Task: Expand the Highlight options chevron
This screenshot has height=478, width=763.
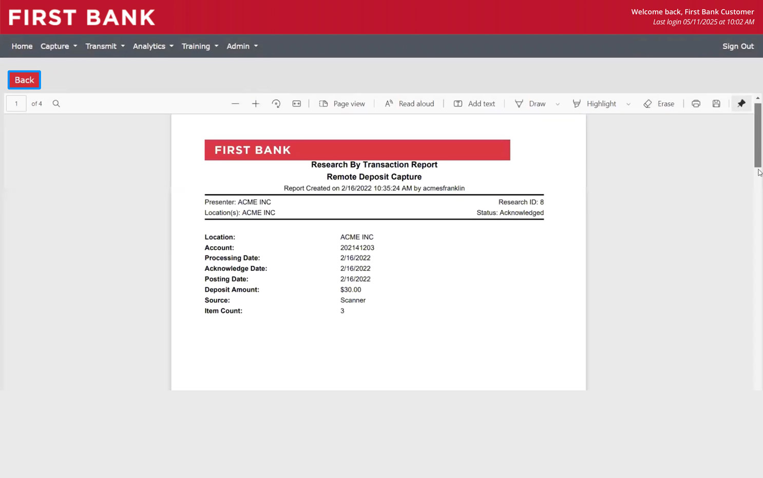Action: point(628,104)
